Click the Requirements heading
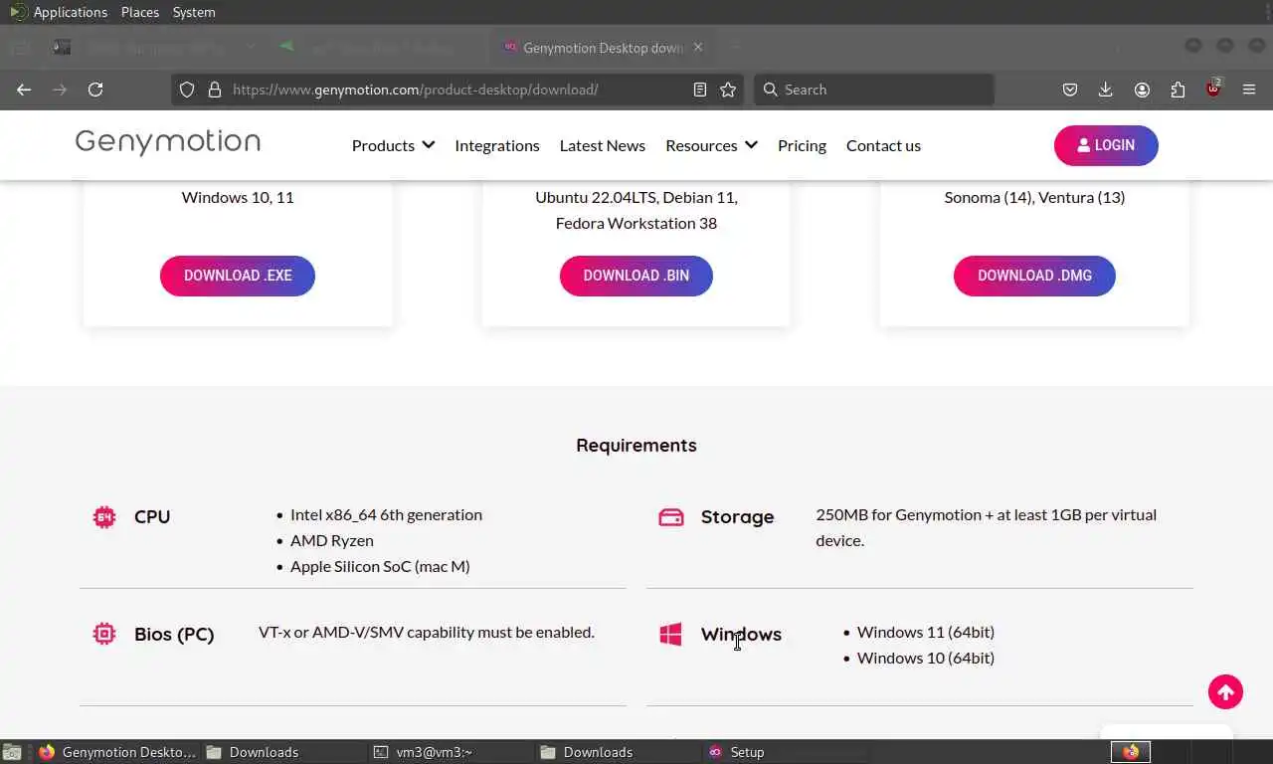1273x764 pixels. (x=636, y=445)
